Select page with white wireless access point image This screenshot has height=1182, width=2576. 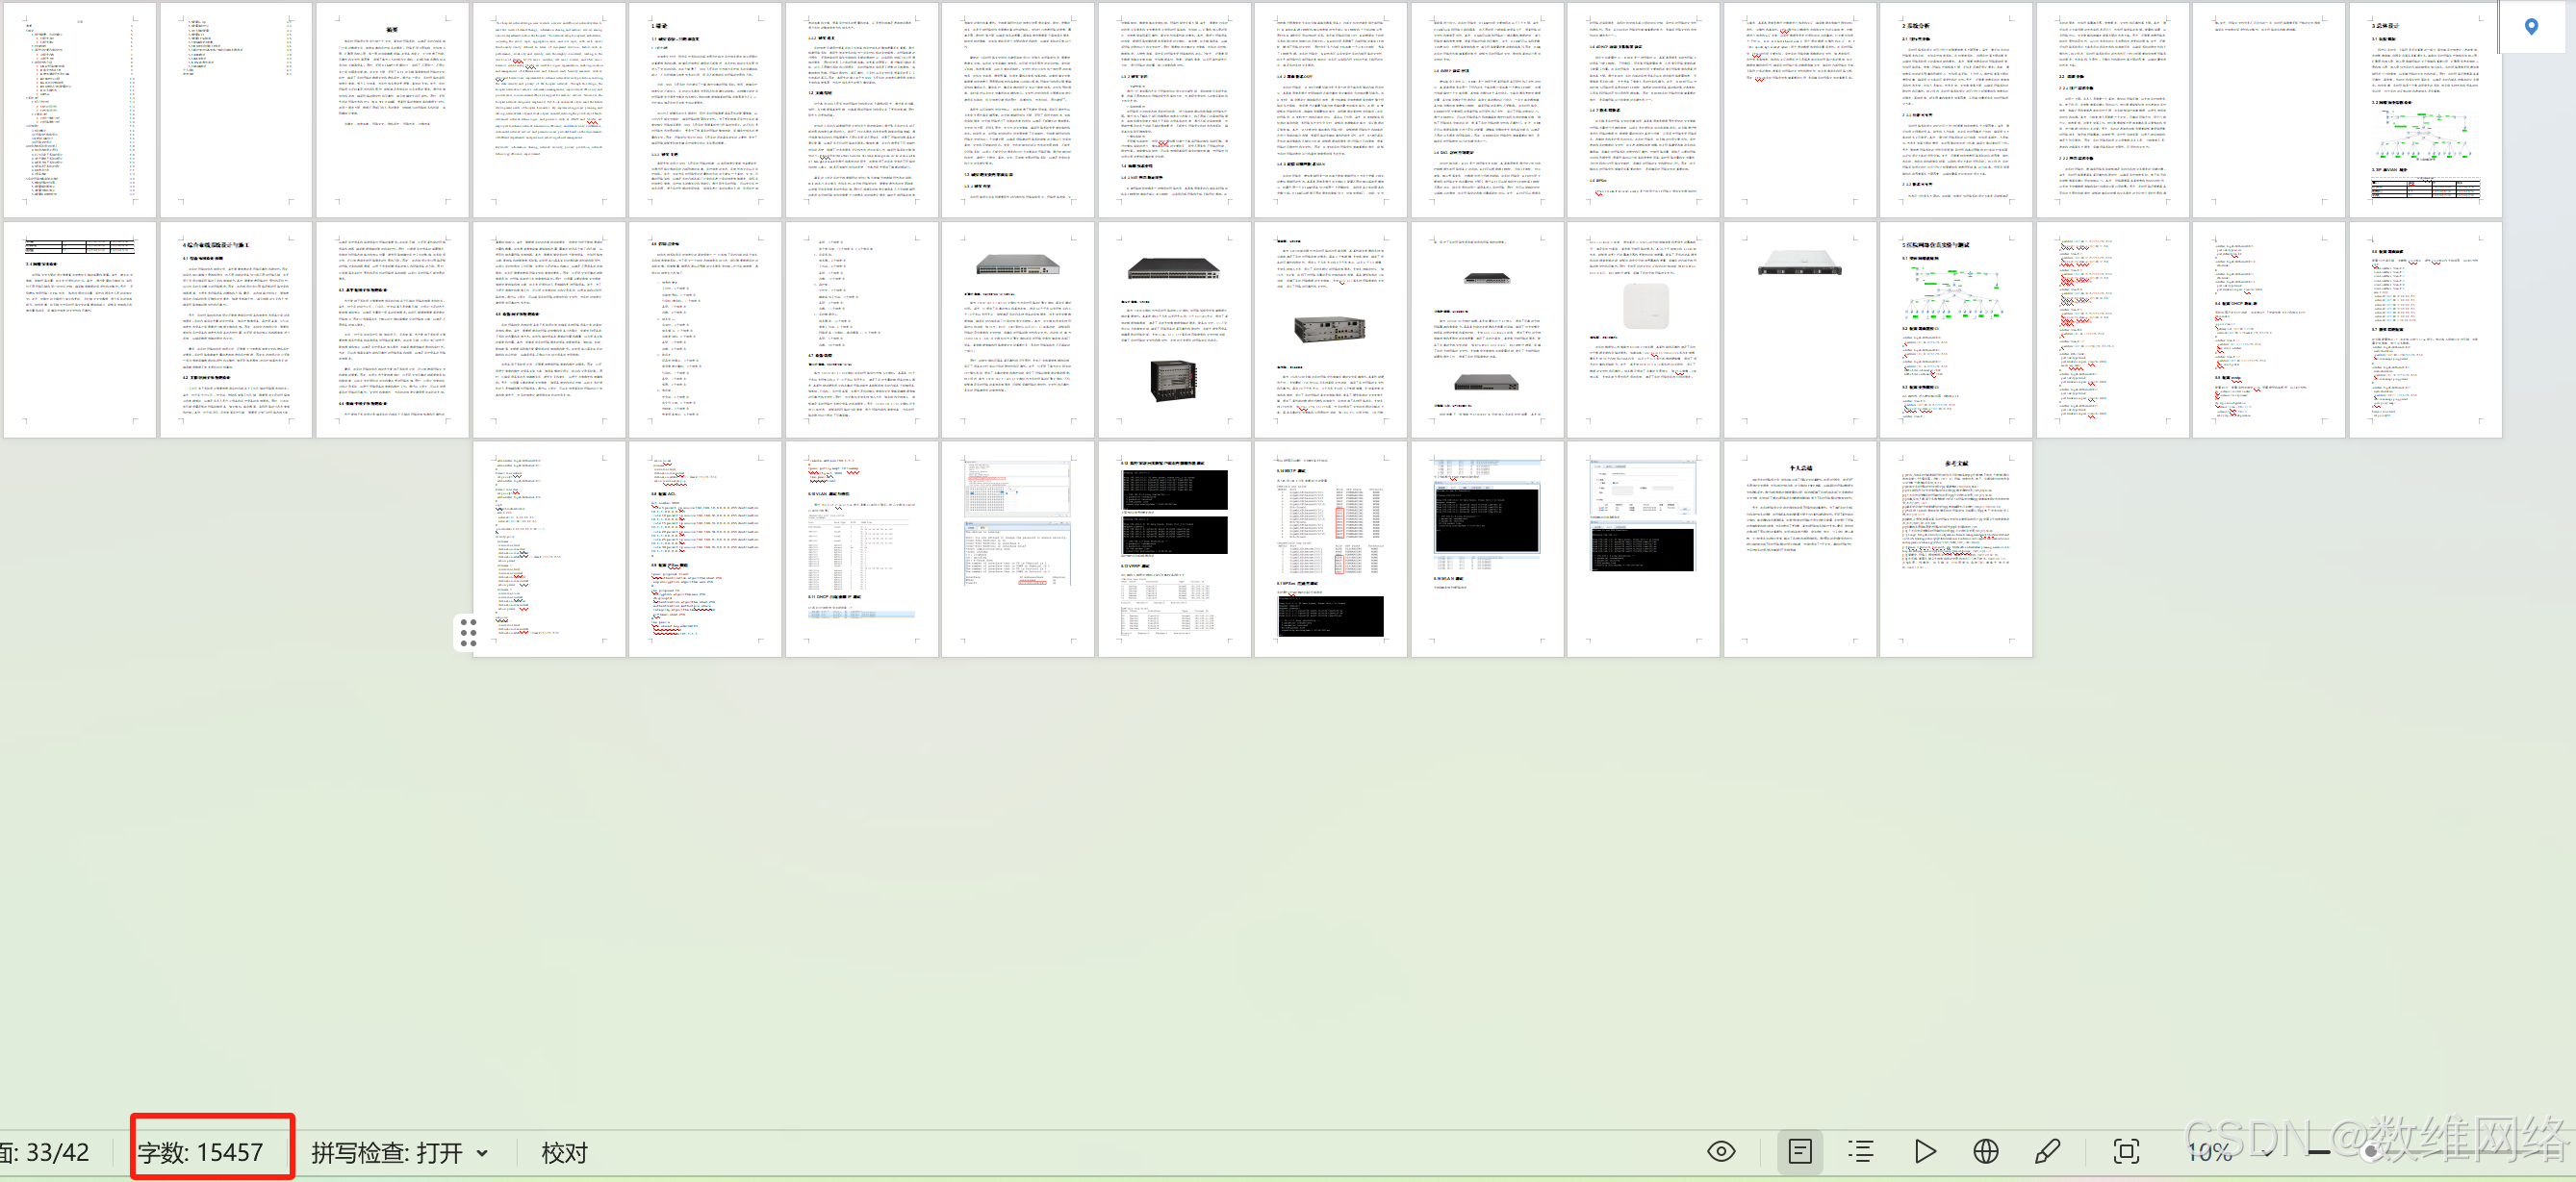(x=1643, y=329)
